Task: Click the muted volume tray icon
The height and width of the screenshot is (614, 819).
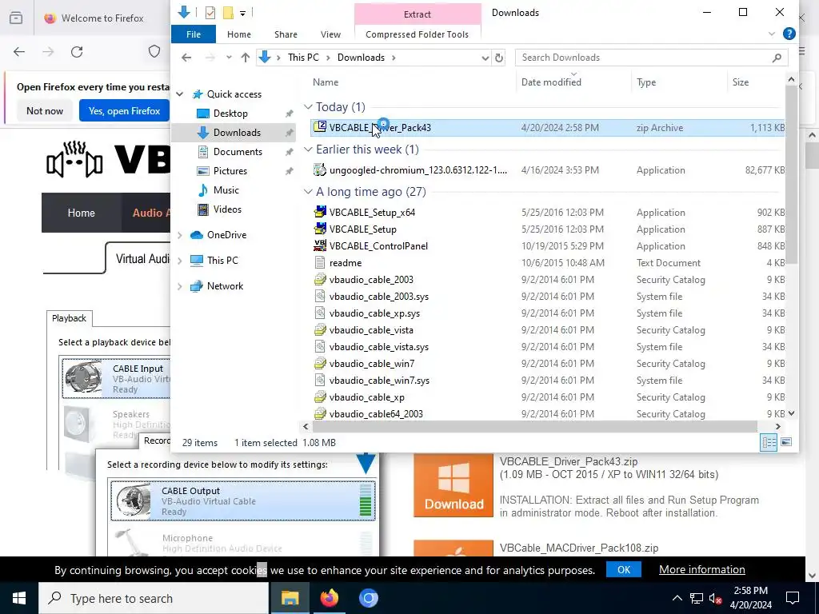Action: pyautogui.click(x=716, y=598)
